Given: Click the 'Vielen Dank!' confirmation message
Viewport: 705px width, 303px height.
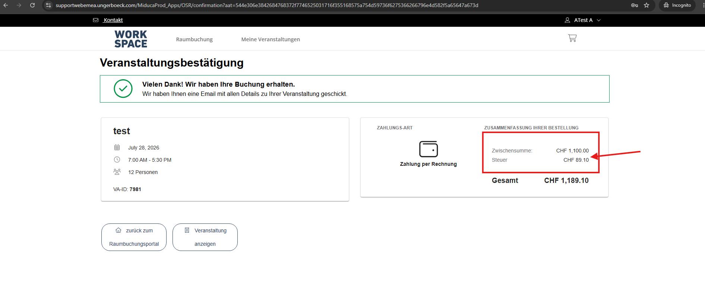Looking at the screenshot, I should [x=218, y=84].
